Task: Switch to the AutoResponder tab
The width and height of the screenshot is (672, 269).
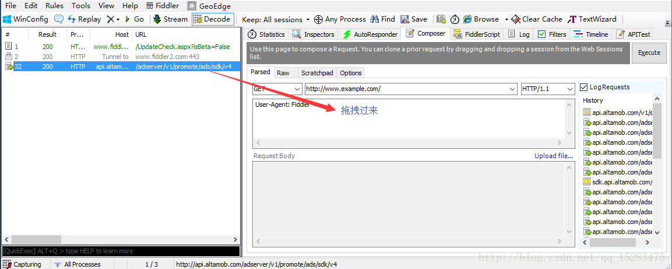Action: pyautogui.click(x=370, y=34)
